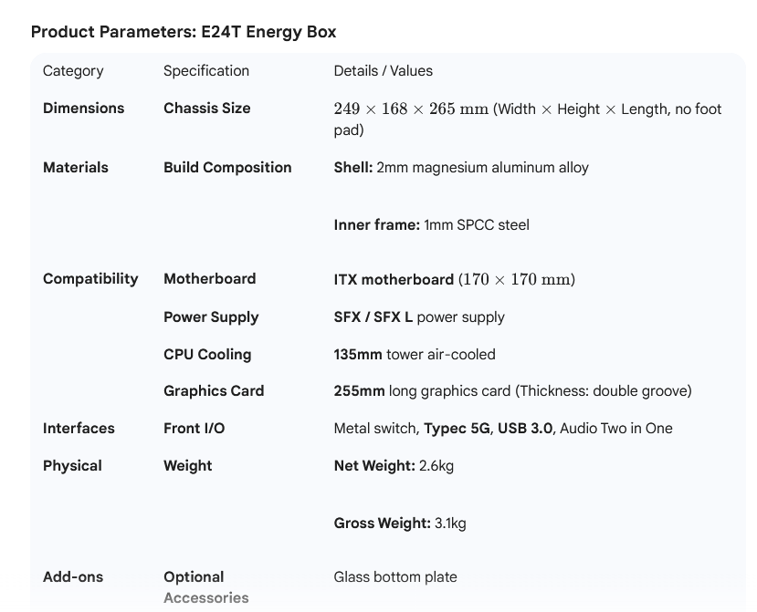The width and height of the screenshot is (757, 612).
Task: Click the Category column header
Action: [73, 71]
